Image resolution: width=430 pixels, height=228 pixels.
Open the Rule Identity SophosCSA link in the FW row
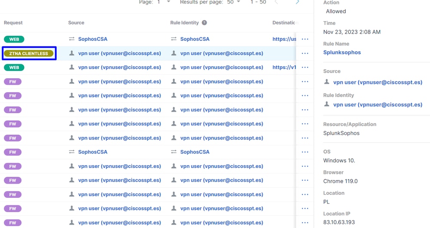coord(195,152)
